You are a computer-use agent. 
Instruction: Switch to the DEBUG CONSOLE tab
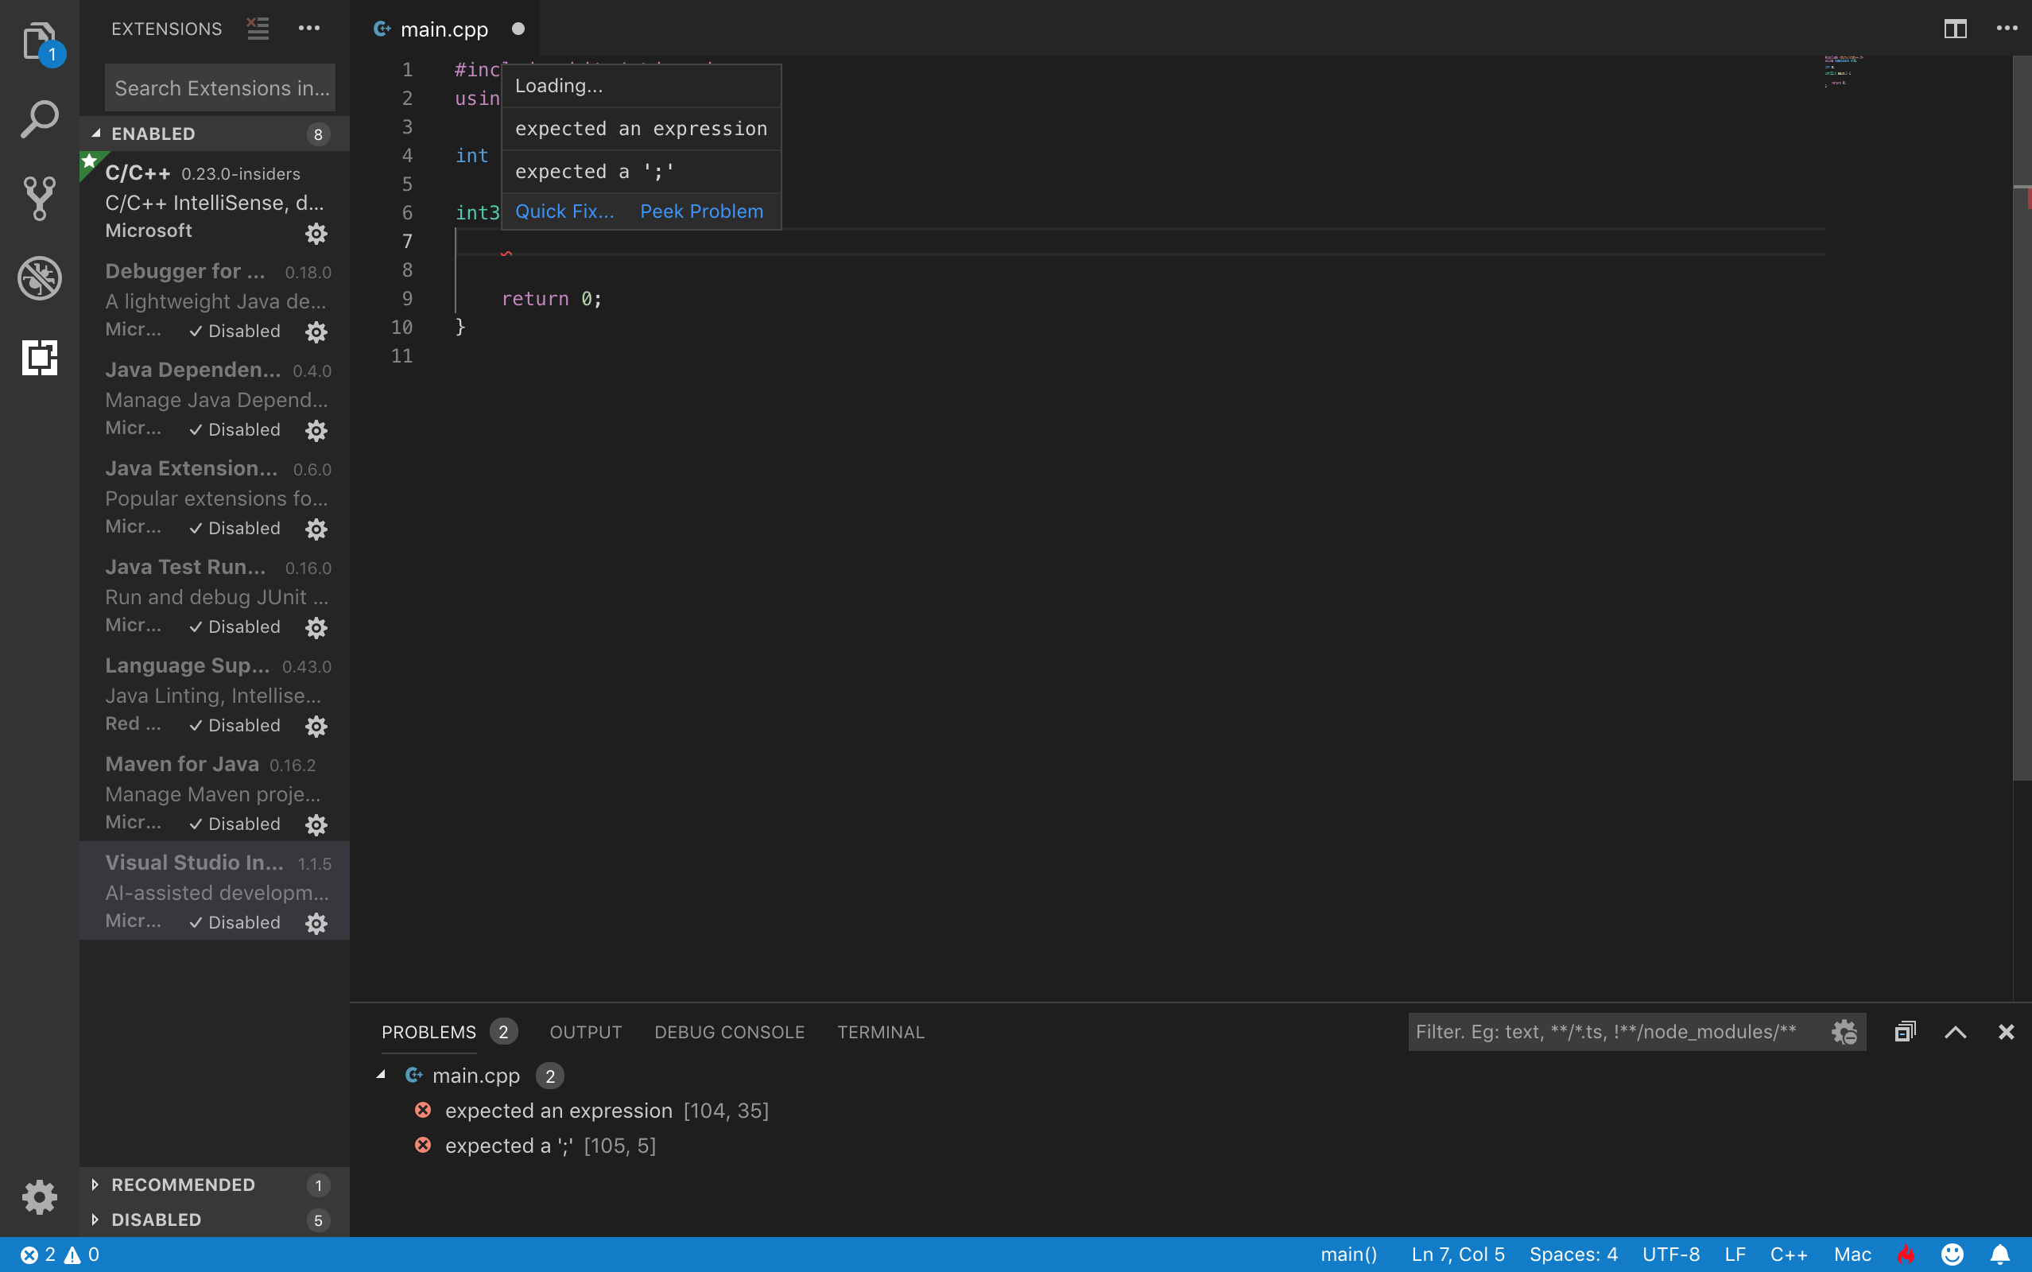[728, 1031]
